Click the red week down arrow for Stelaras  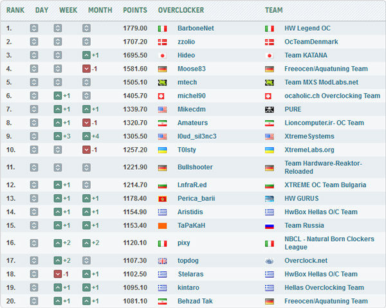click(x=58, y=274)
